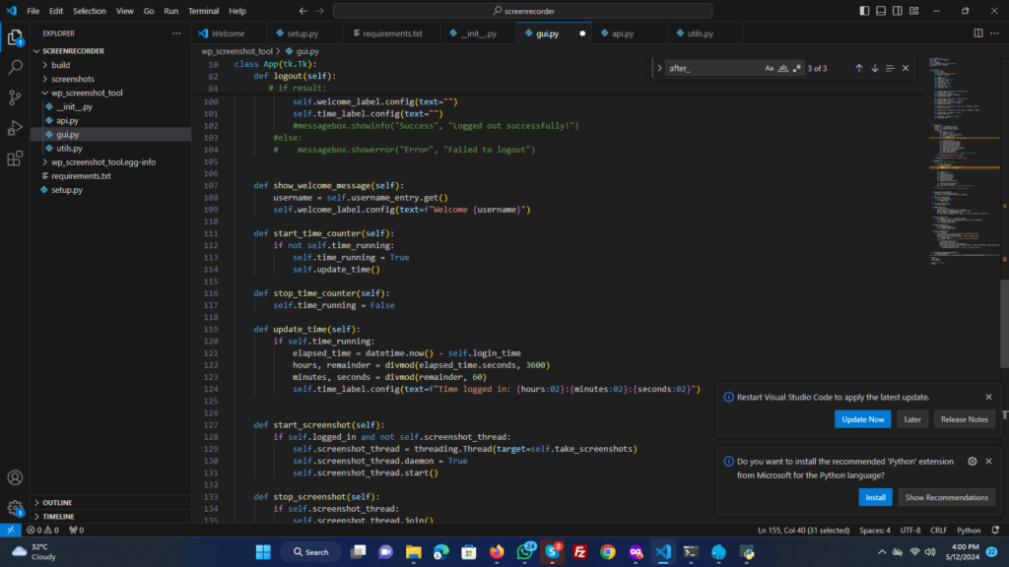Click the split editor right icon
The width and height of the screenshot is (1009, 567).
pos(978,32)
